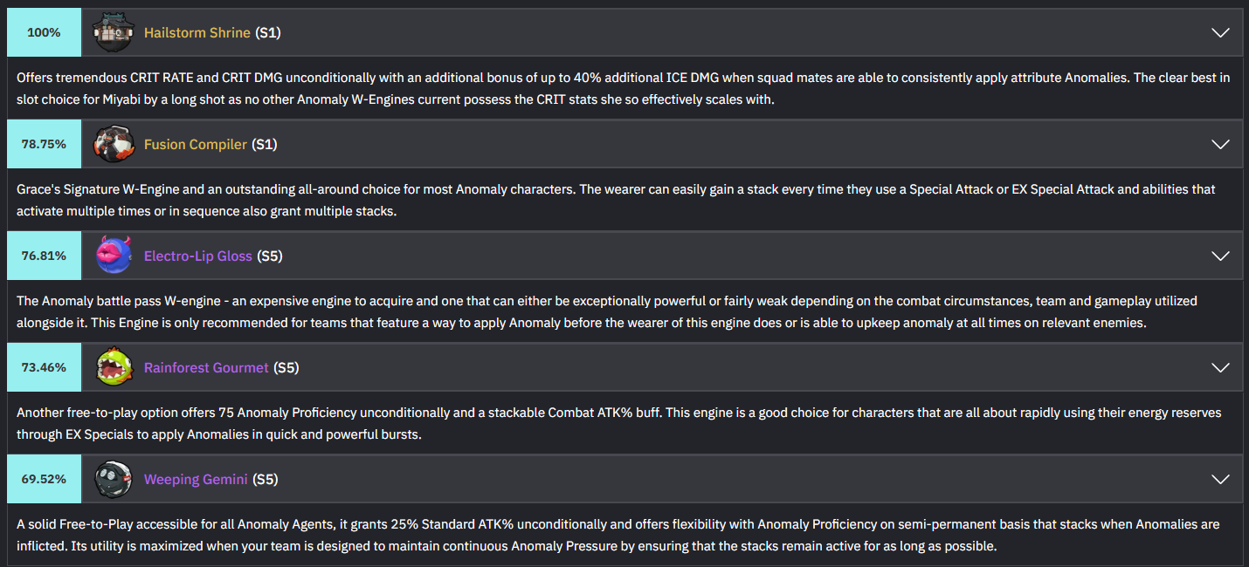Open the Hailstorm Shrine name link

[197, 33]
